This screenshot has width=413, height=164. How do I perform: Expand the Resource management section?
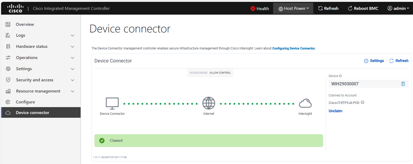(72, 91)
